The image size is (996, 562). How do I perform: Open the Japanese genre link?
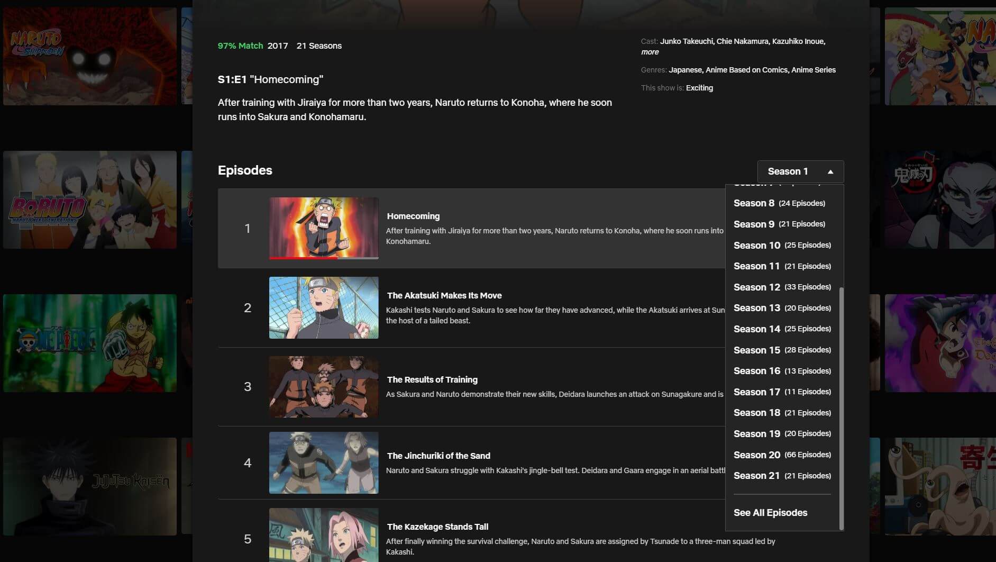[684, 70]
